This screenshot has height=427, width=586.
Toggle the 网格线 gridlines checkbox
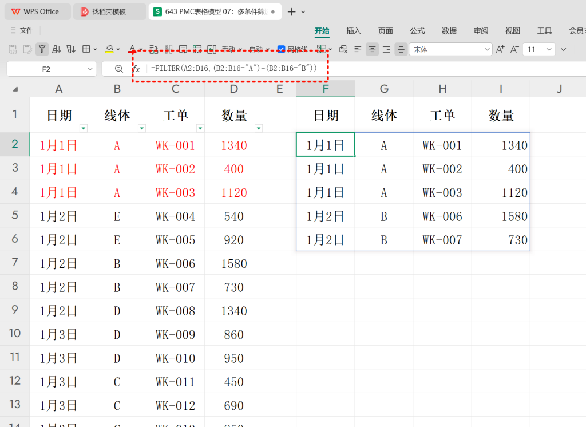282,49
